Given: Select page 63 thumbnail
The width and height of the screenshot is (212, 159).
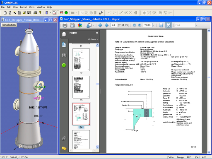Looking at the screenshot, I should pos(81,87).
